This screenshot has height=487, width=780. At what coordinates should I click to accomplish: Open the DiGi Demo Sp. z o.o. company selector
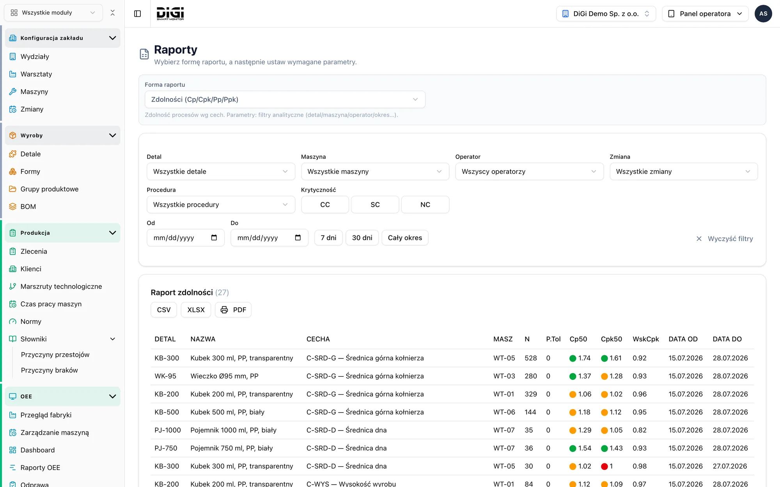(x=606, y=14)
